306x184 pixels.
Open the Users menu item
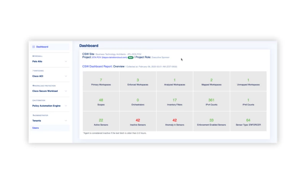pos(36,128)
